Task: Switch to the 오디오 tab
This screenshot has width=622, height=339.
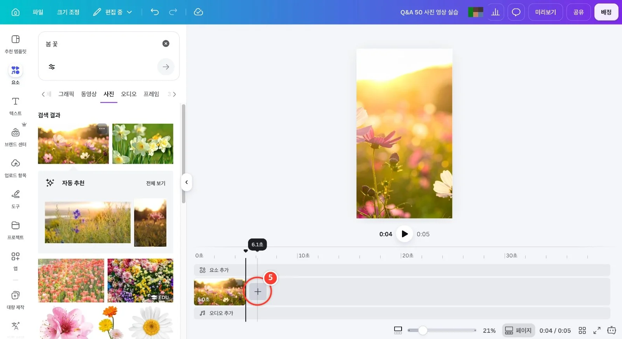Action: [x=129, y=94]
